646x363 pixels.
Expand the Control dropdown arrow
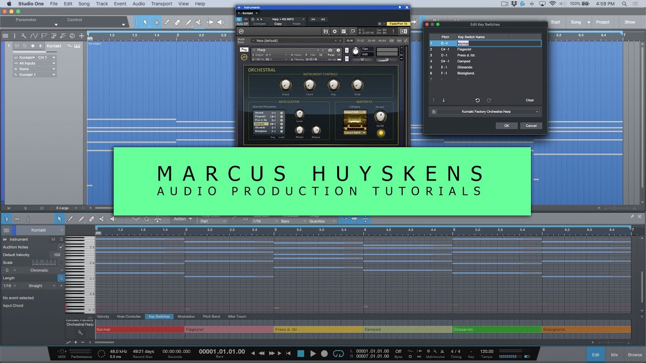pyautogui.click(x=123, y=25)
